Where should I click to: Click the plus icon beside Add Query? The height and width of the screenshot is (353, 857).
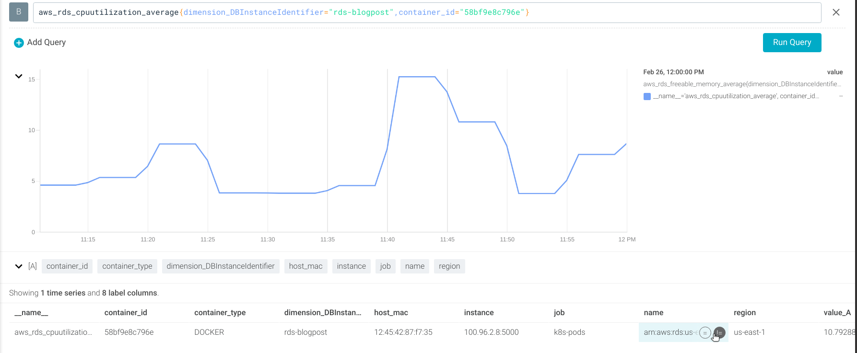[x=19, y=43]
